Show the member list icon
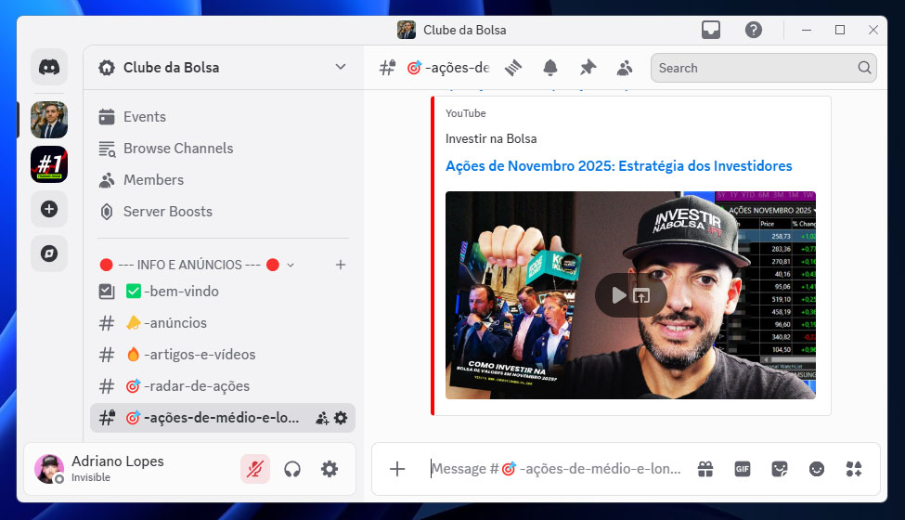This screenshot has height=520, width=905. [x=625, y=68]
